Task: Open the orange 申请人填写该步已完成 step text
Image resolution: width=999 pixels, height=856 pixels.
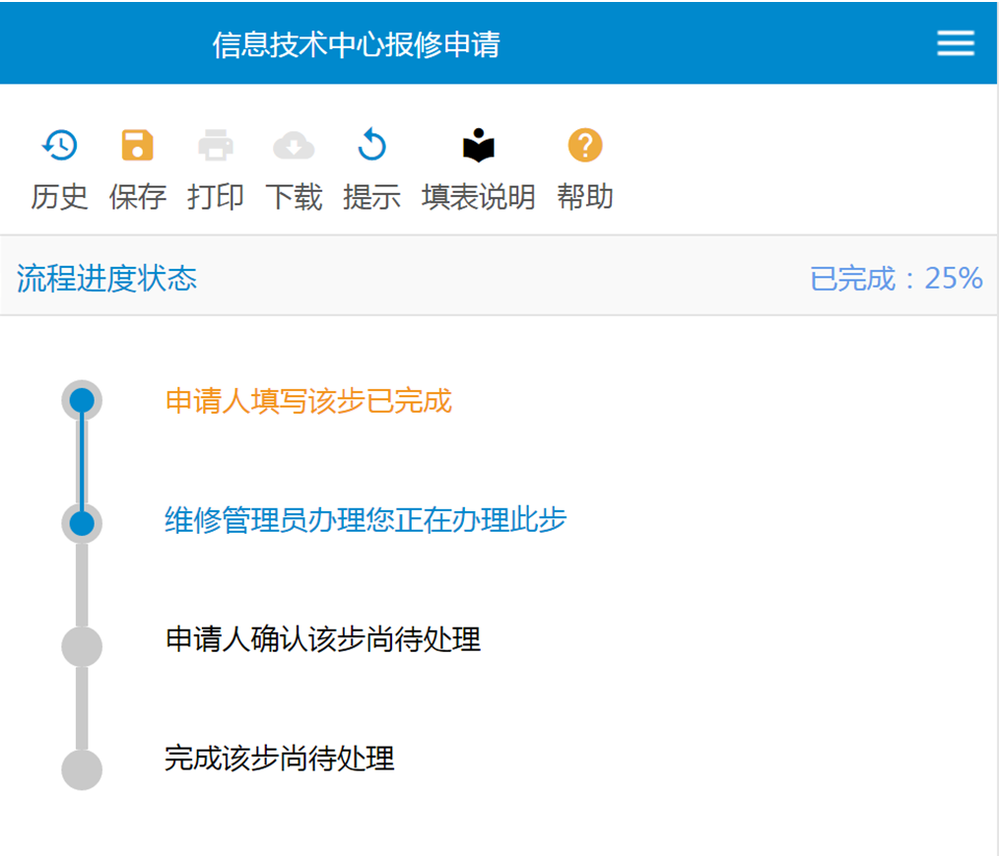Action: coord(308,401)
